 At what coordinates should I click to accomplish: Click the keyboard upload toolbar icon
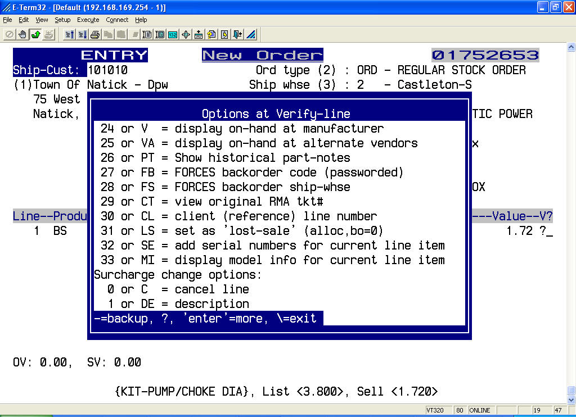tap(199, 34)
